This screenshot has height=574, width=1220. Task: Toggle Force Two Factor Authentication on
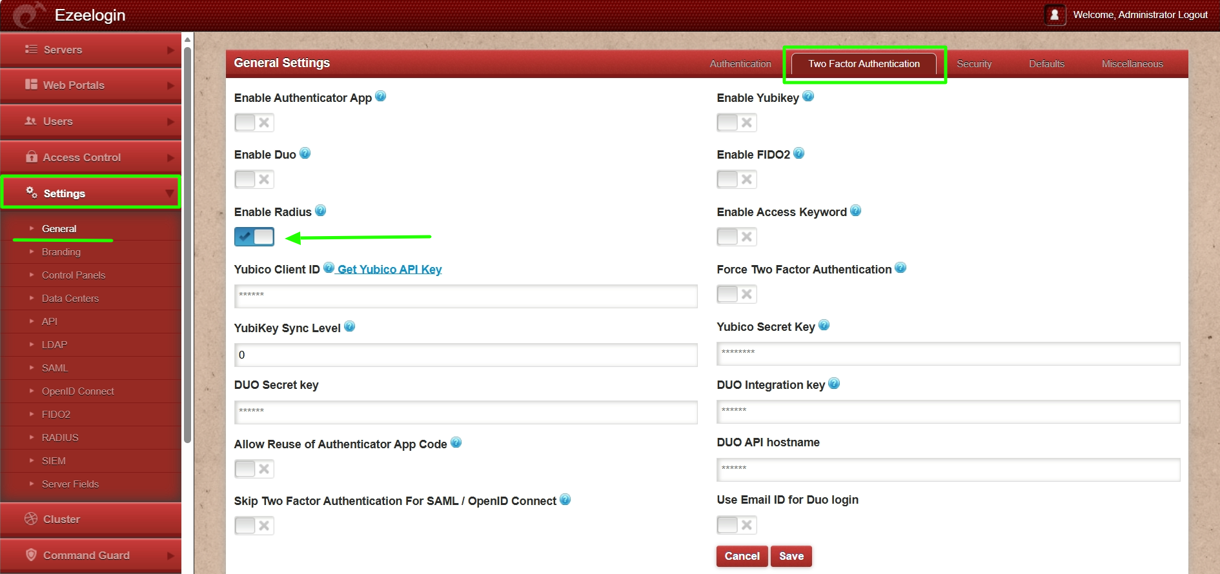click(x=737, y=294)
